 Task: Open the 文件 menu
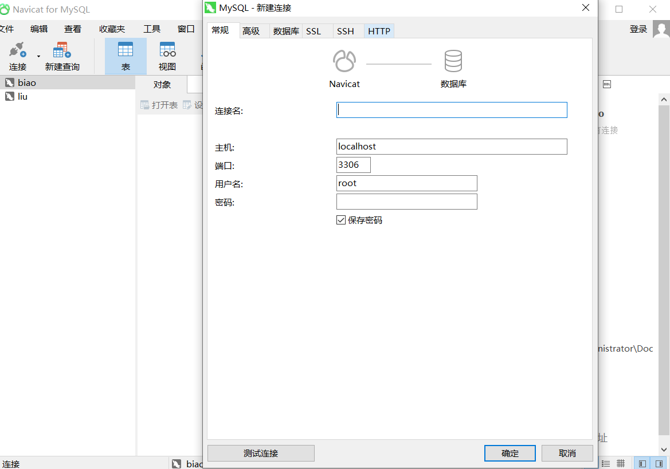[x=6, y=29]
